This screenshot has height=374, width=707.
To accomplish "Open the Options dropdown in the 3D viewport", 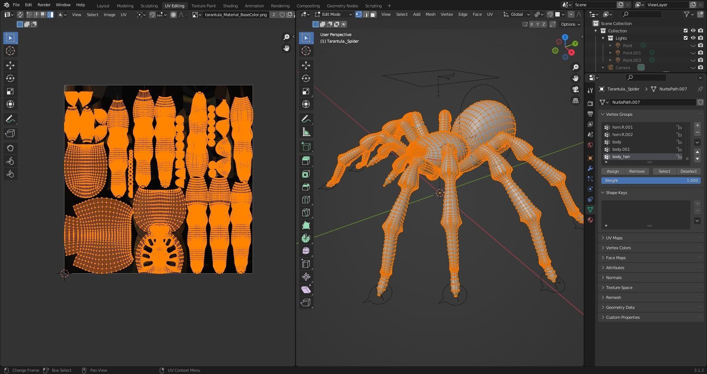I will (570, 24).
